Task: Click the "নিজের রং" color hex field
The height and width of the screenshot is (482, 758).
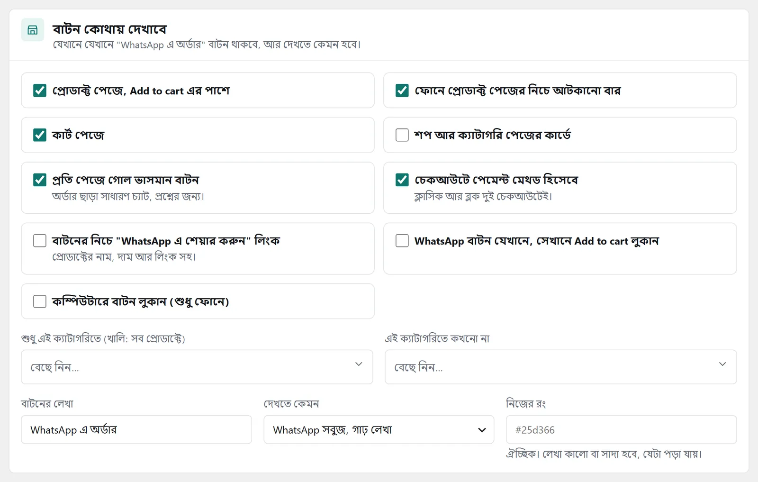Action: coord(622,430)
